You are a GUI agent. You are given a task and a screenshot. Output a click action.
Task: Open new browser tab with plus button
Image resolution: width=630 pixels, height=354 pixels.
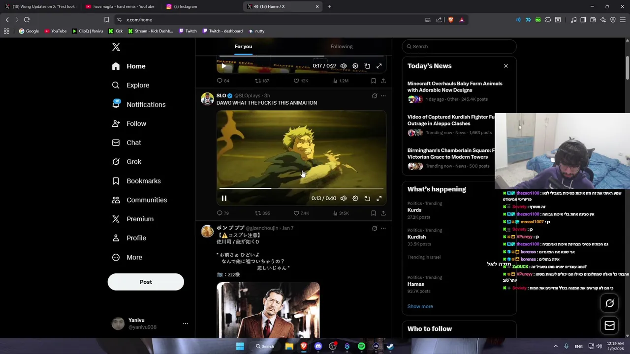[329, 6]
